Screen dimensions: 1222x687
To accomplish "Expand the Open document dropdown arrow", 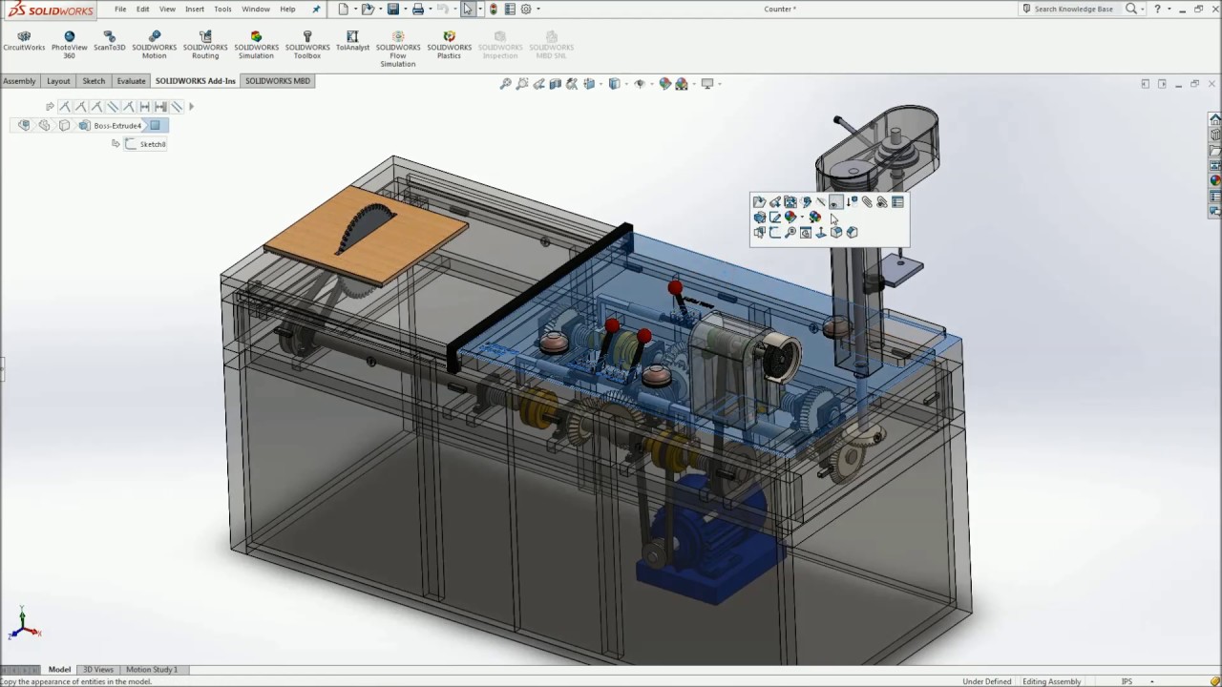I will 380,10.
